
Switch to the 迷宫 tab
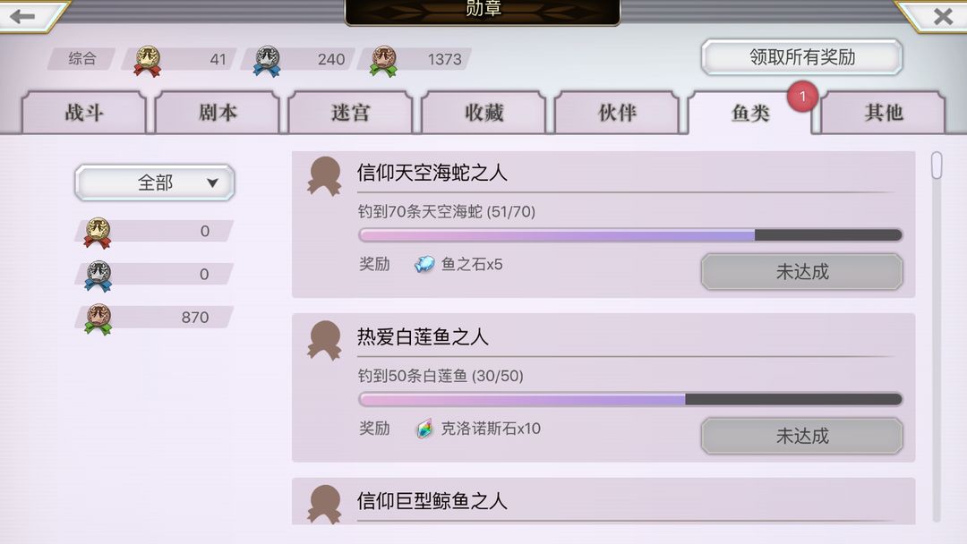click(350, 113)
